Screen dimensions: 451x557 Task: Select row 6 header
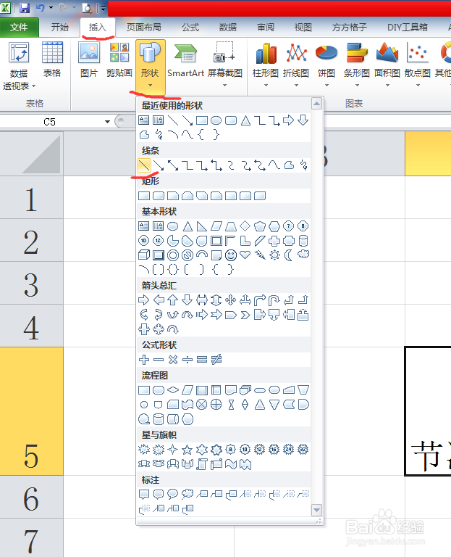point(31,497)
